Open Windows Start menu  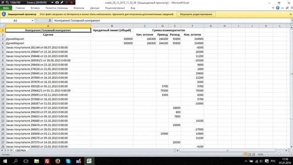point(5,161)
